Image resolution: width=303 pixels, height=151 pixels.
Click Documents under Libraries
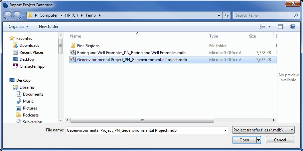33,94
